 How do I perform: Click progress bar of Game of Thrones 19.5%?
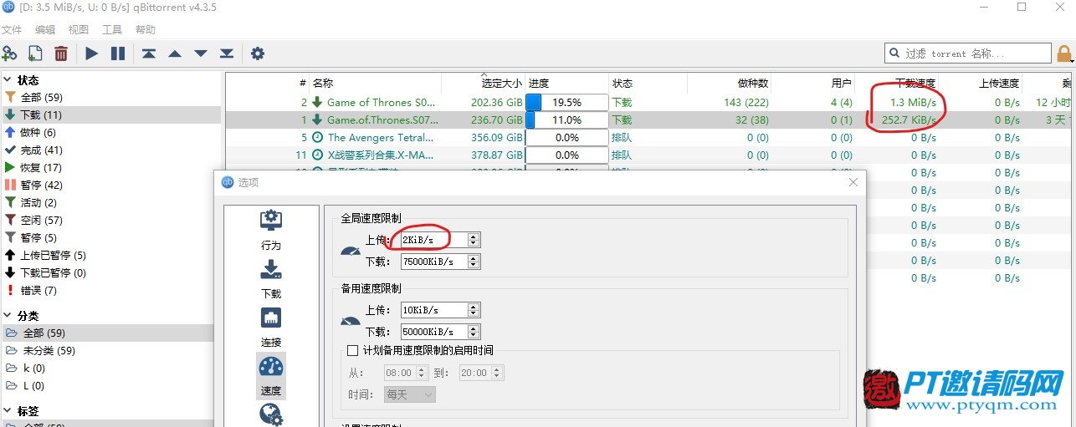566,102
